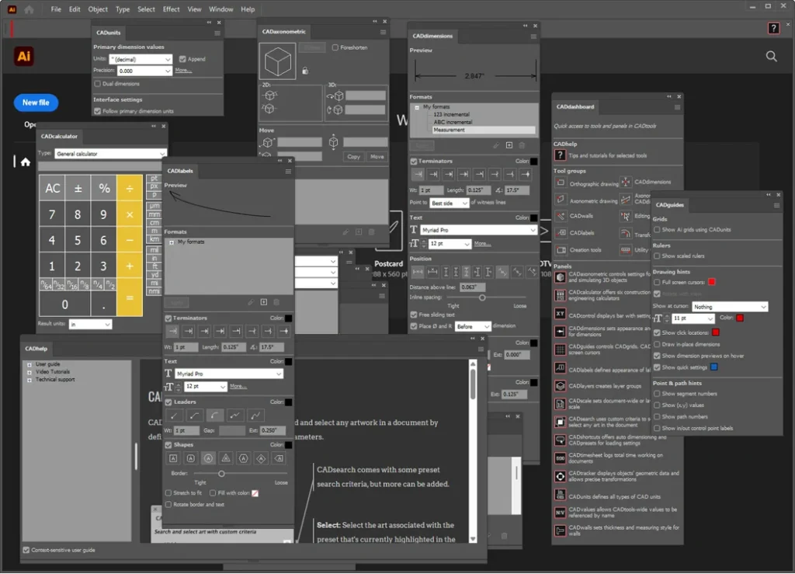Select the Orthographic drawing tool group icon

(x=560, y=184)
